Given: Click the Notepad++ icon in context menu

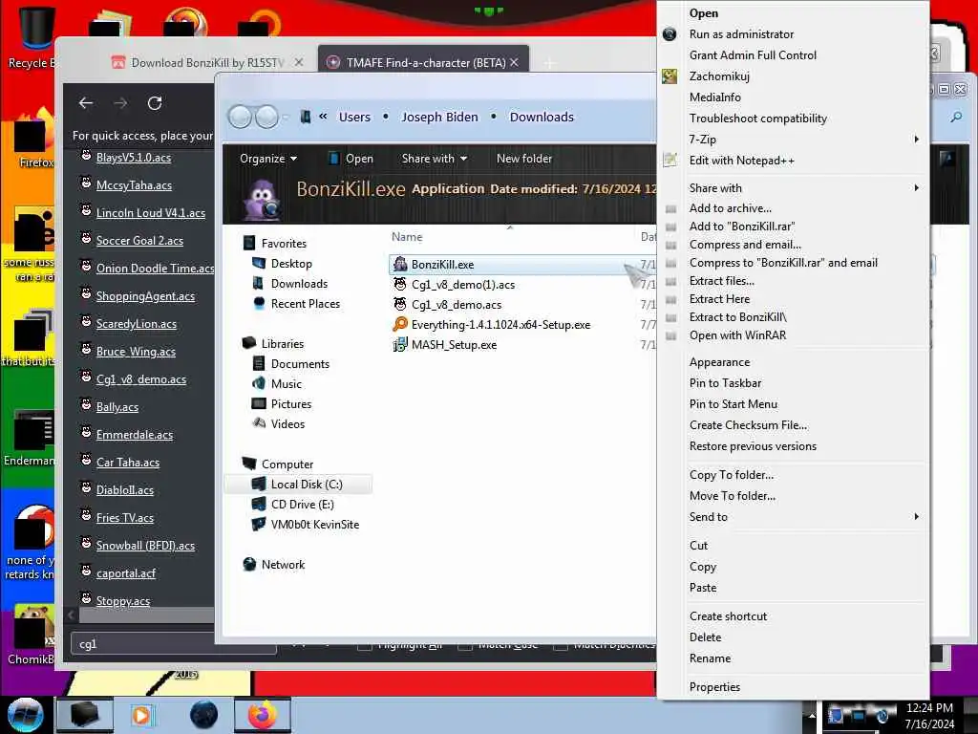Looking at the screenshot, I should (670, 161).
